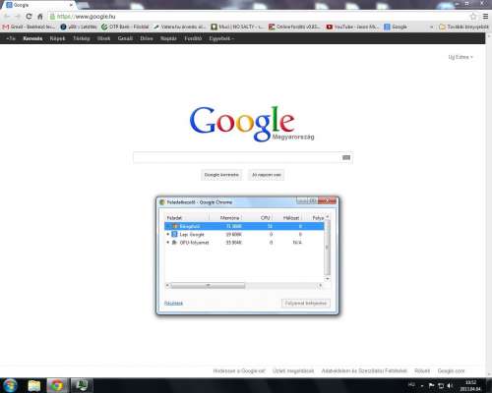
Task: Open Fordító in the Google bar
Action: [193, 38]
